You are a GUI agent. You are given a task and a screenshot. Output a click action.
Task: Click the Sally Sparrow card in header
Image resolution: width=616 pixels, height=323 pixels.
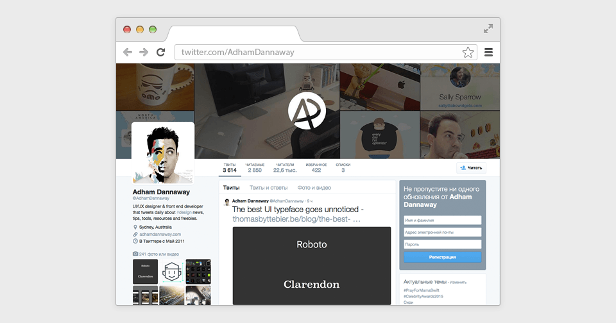pos(459,87)
